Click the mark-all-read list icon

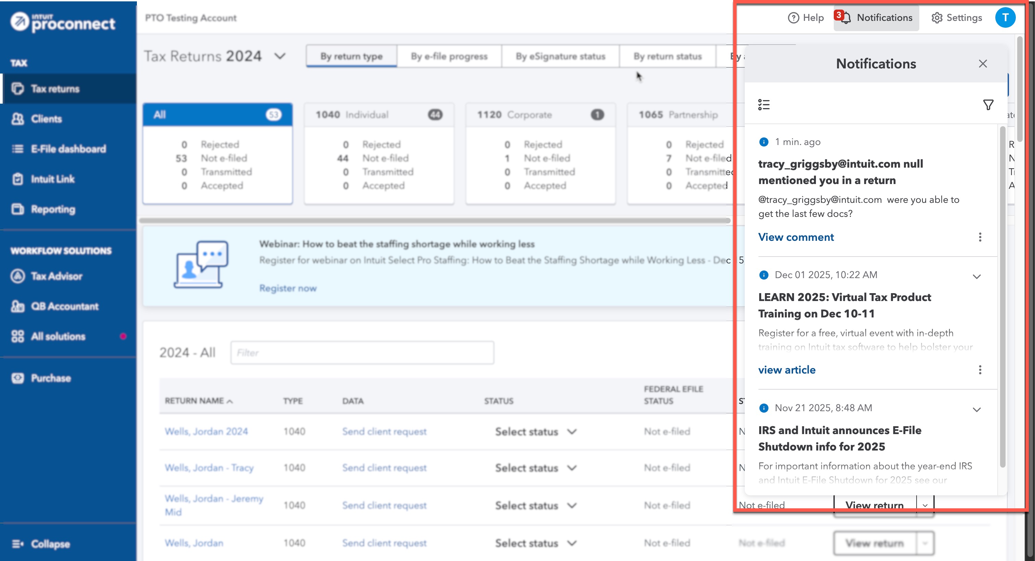(764, 105)
